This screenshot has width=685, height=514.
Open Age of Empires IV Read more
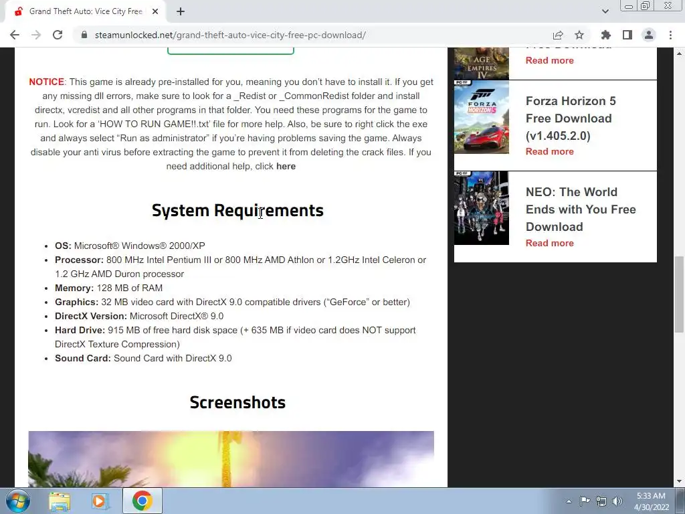[x=550, y=60]
